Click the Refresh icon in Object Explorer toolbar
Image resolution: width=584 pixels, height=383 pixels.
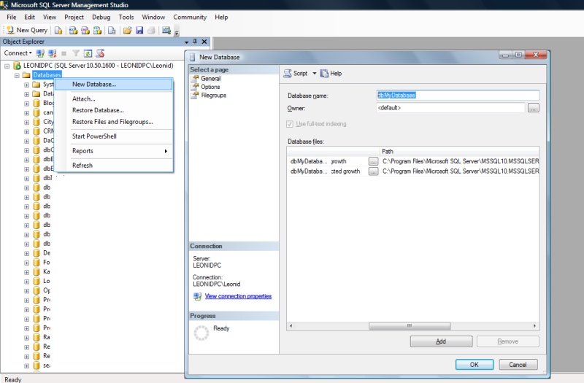pos(88,53)
